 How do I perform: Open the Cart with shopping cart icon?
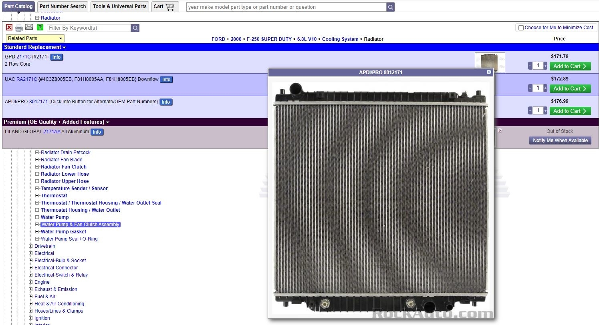tap(169, 6)
